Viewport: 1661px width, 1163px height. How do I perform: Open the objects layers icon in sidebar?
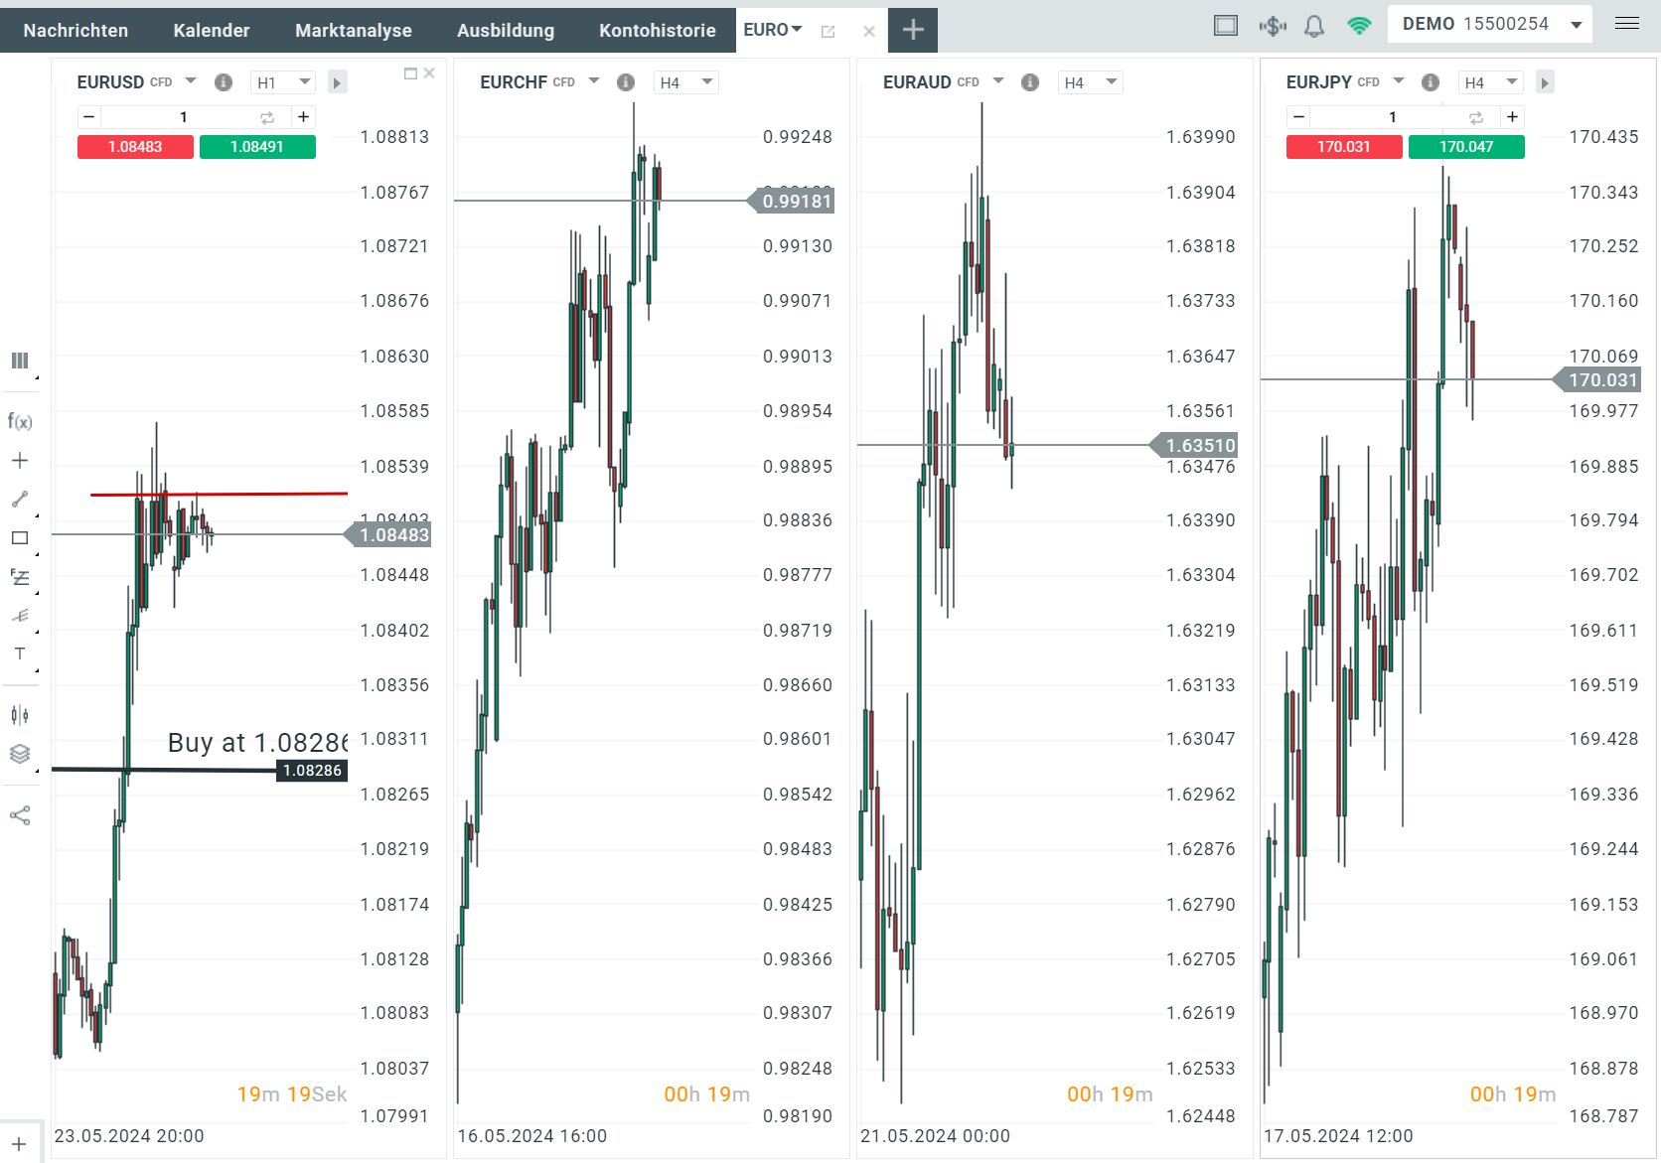coord(19,754)
